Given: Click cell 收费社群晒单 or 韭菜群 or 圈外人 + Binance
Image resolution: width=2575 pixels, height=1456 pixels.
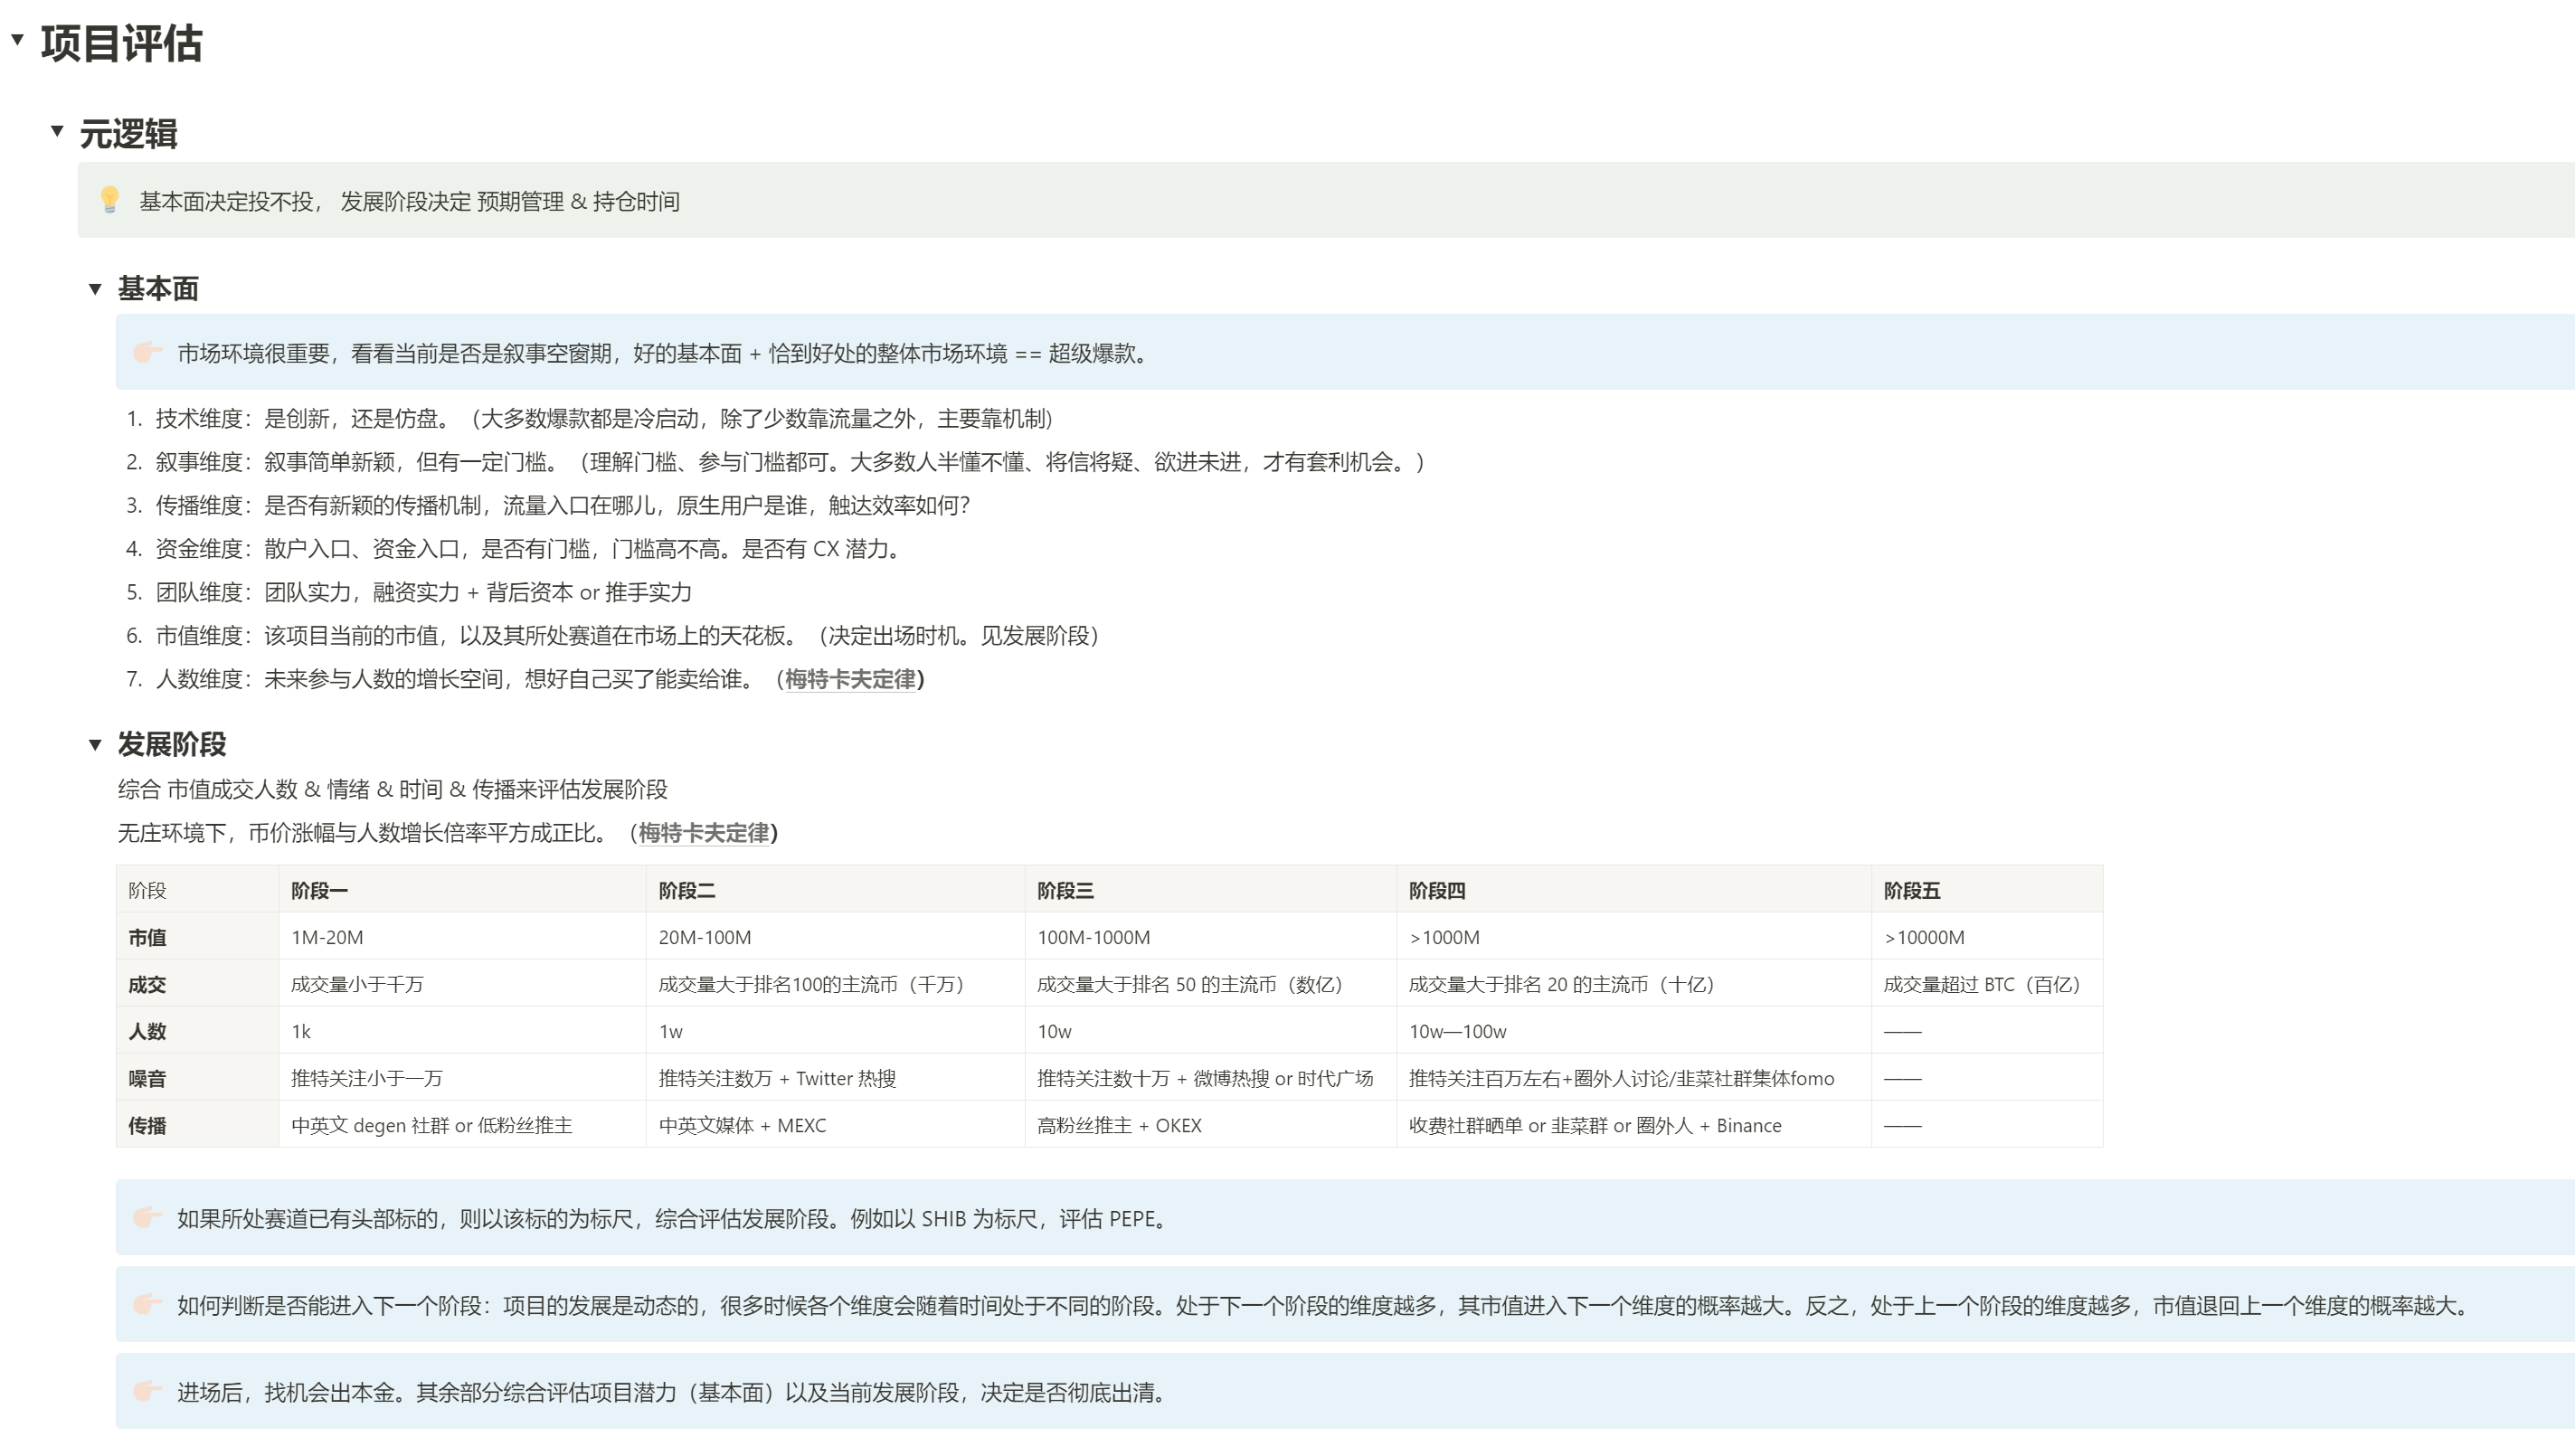Looking at the screenshot, I should click(x=1633, y=1125).
